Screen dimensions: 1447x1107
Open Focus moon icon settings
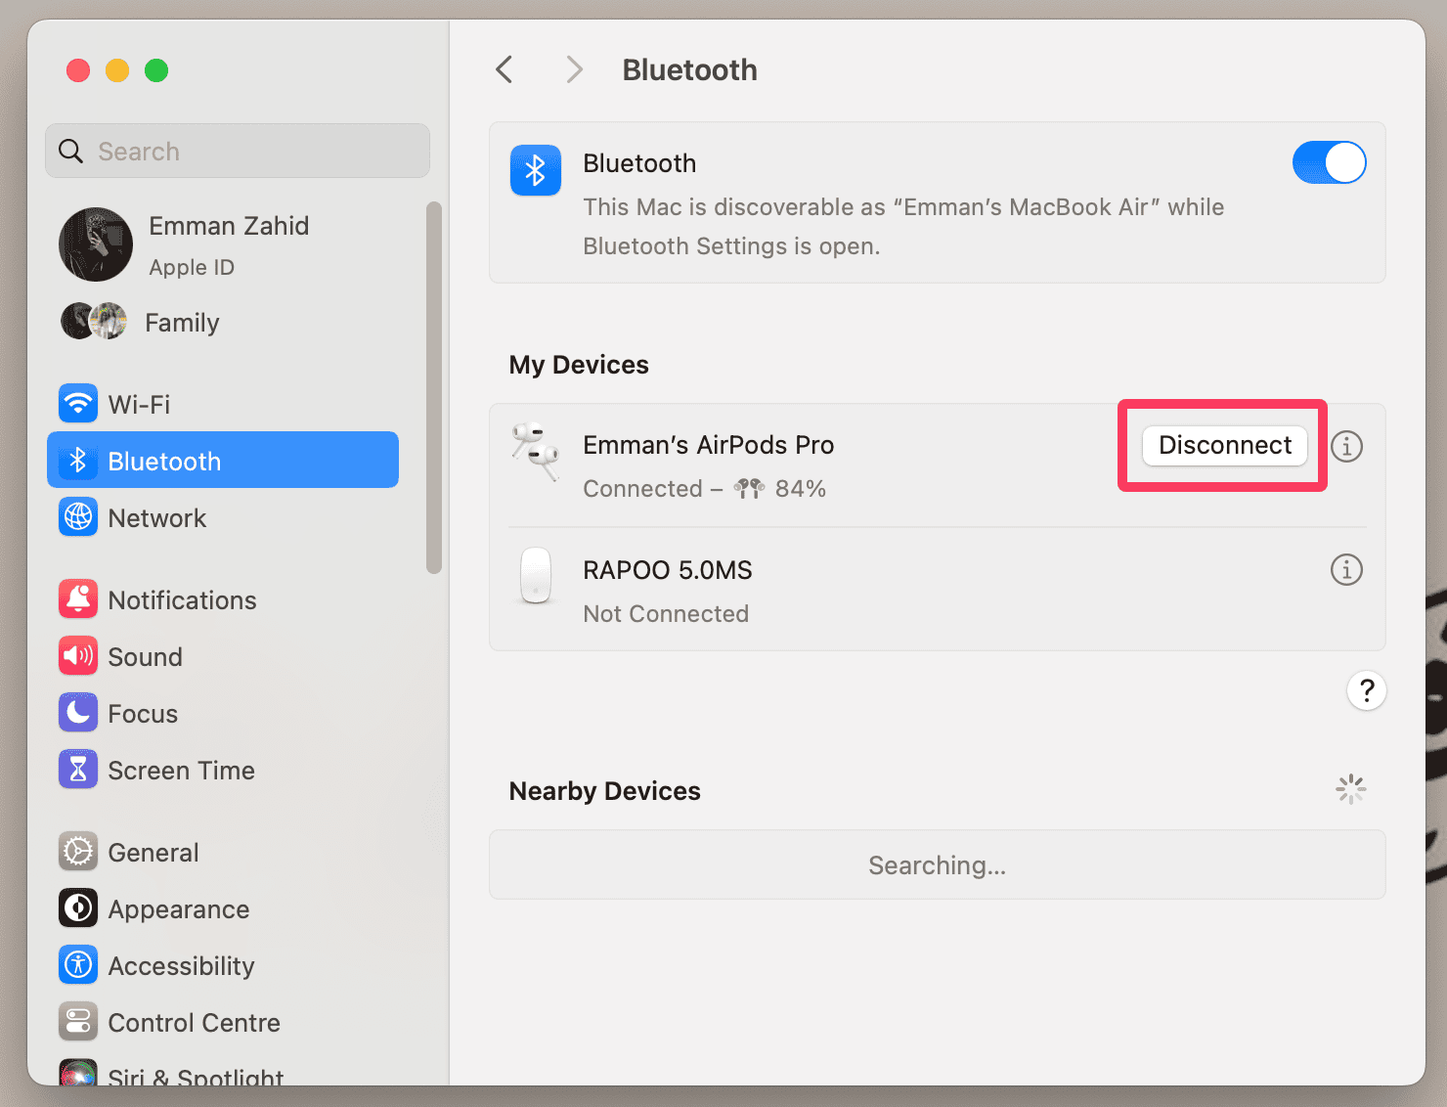[x=78, y=713]
